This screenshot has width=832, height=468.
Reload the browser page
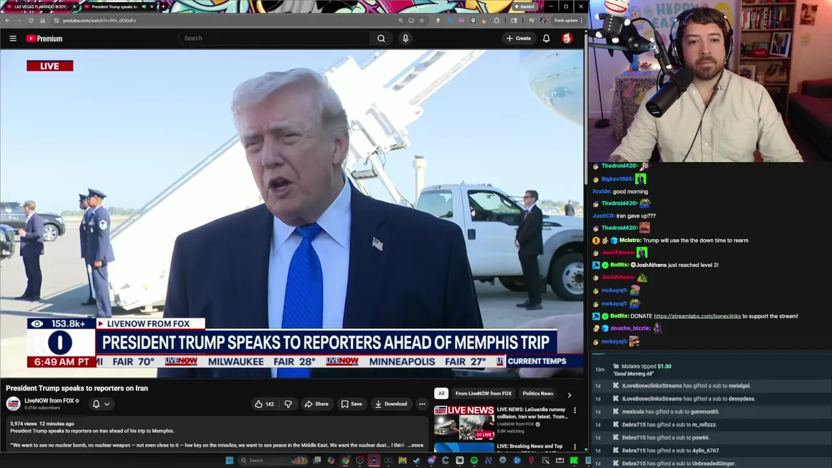(31, 20)
